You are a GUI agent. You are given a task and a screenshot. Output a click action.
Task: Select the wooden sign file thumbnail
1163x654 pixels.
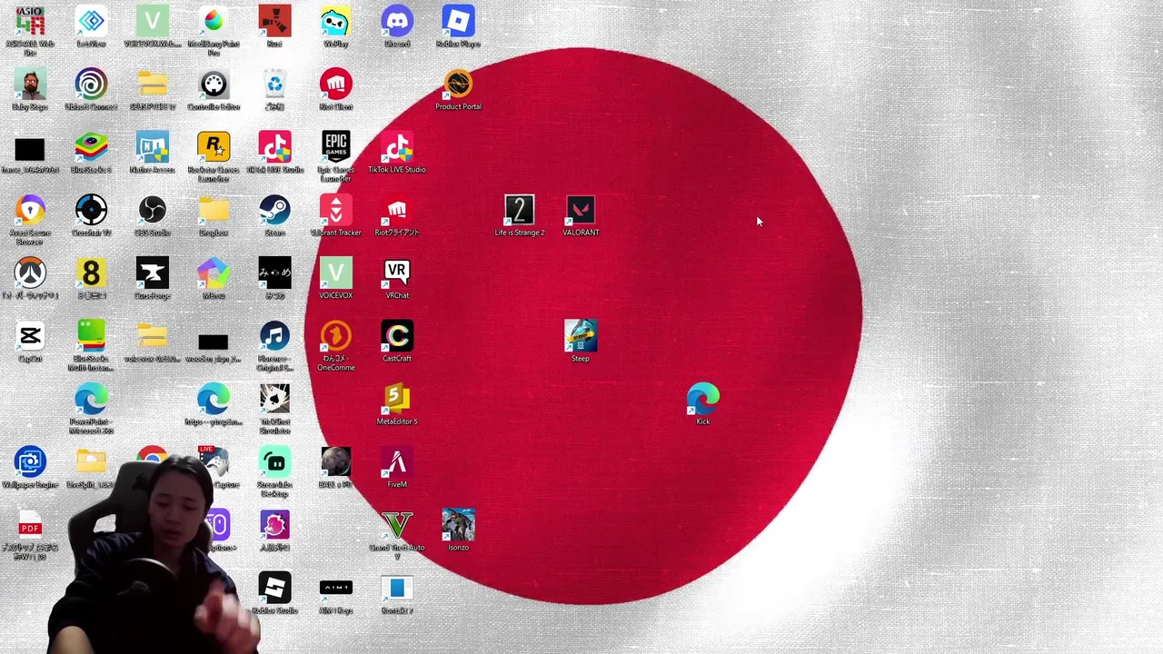click(214, 342)
